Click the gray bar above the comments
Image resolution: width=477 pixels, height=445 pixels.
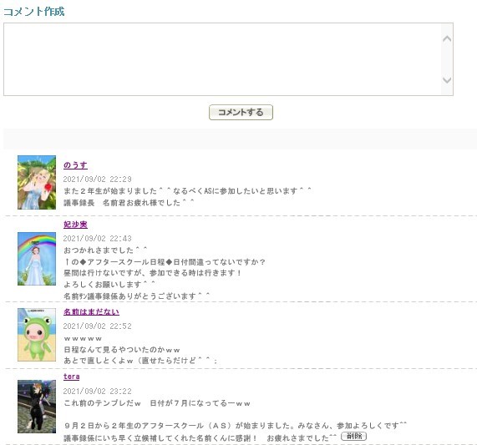(240, 139)
